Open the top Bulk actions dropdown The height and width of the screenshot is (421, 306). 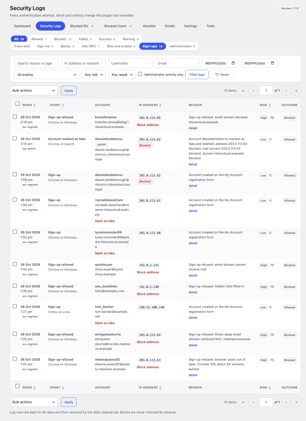[34, 90]
